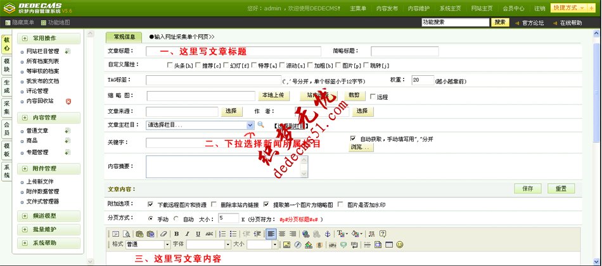
Task: Toggle underline formatting in editor
Action: click(198, 234)
